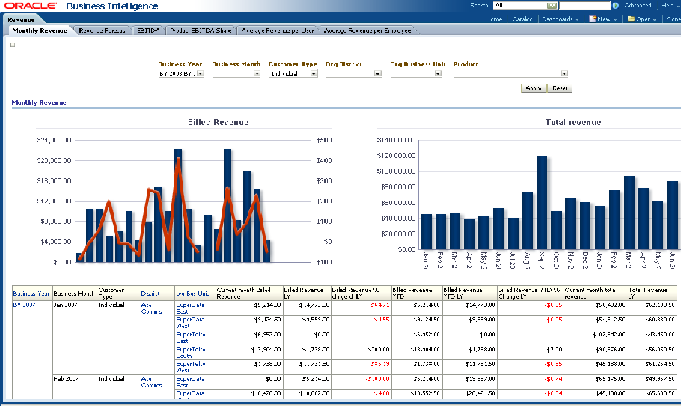
Task: Open the Business Year dropdown
Action: coord(200,73)
